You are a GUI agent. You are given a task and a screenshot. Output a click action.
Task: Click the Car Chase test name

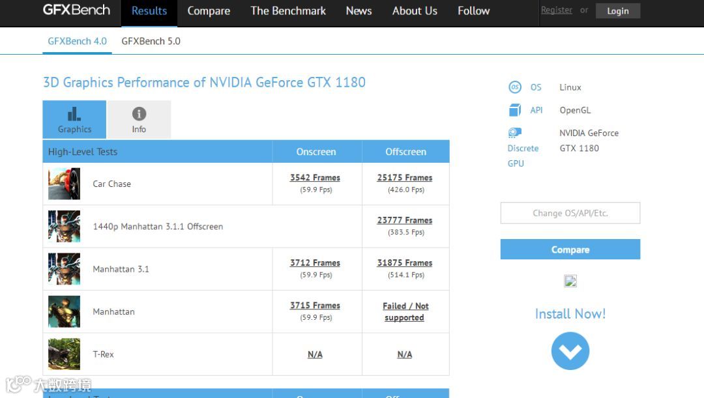112,184
